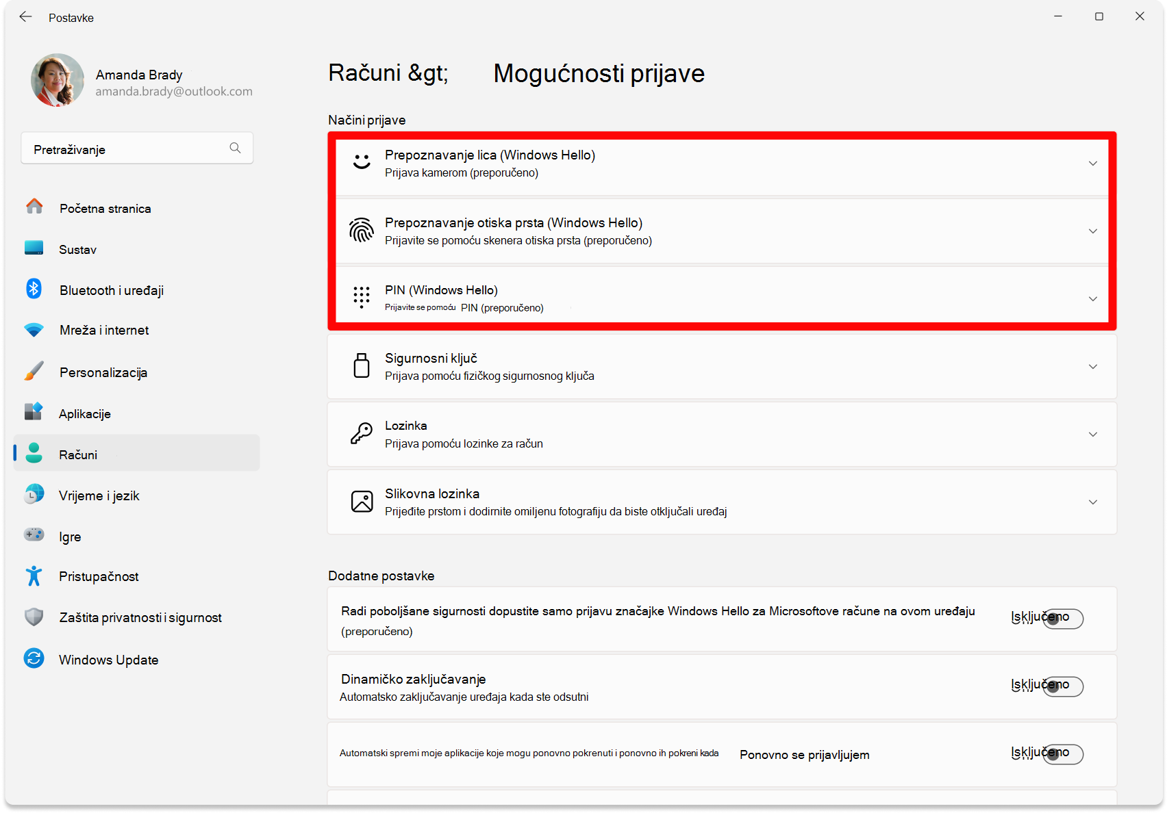Open Personalizacija settings
This screenshot has width=1167, height=813.
(x=137, y=372)
